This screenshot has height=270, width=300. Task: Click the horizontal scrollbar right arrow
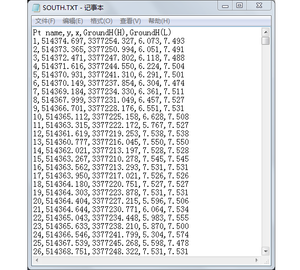(x=257, y=260)
